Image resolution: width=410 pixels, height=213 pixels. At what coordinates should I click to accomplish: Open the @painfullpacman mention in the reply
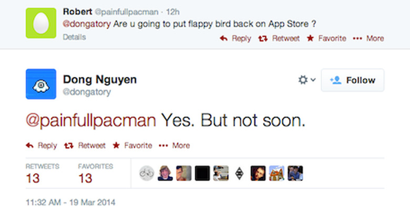(91, 120)
